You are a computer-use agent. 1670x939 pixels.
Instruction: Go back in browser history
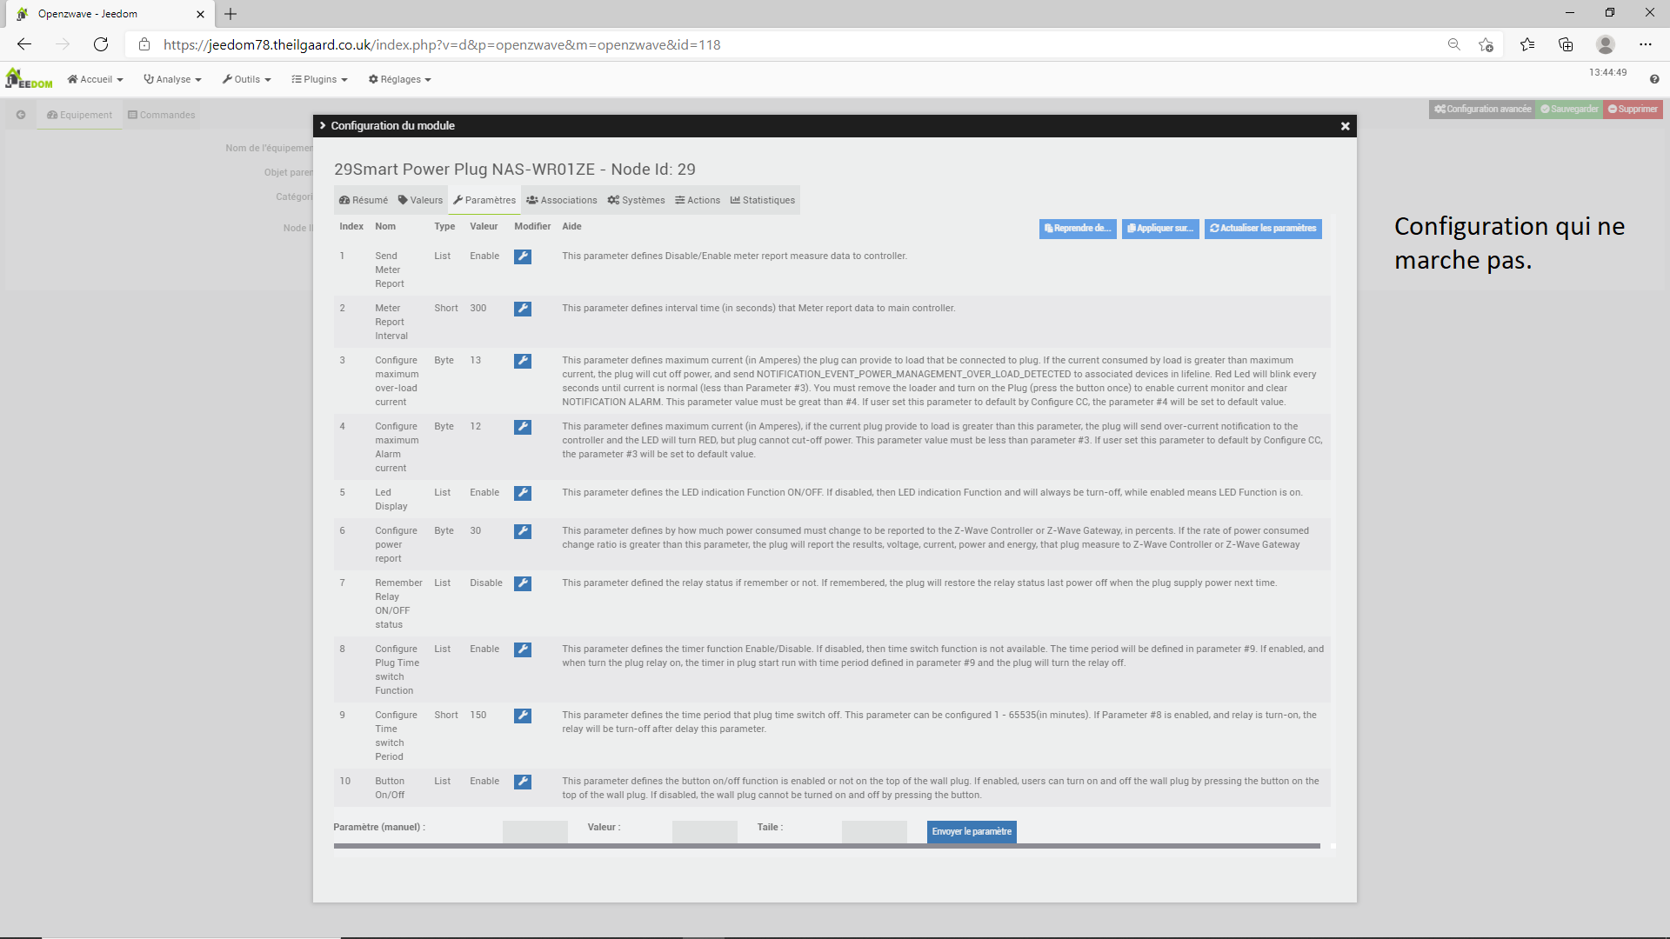[x=24, y=44]
